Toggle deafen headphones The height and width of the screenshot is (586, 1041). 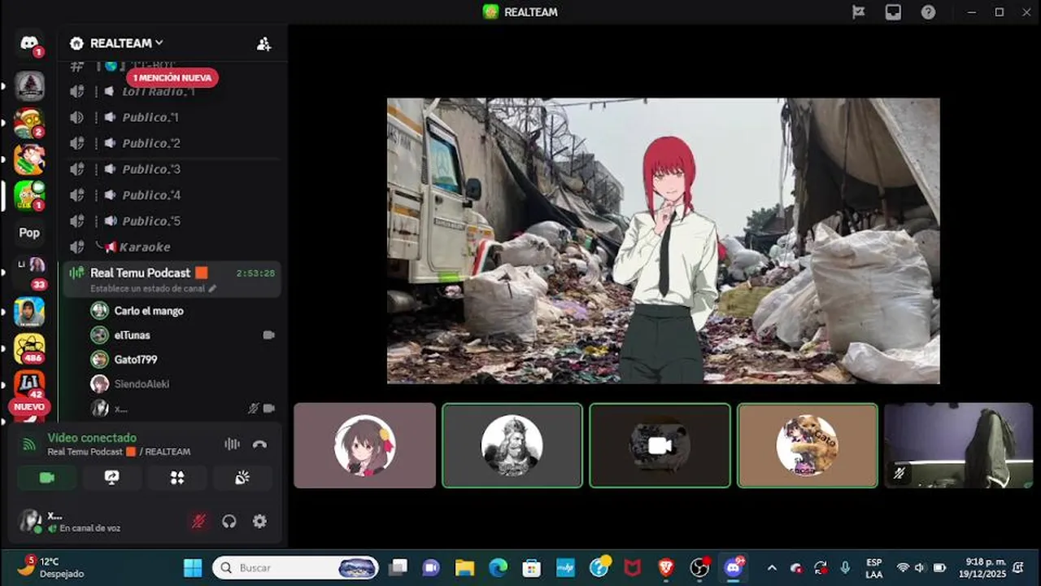(x=229, y=522)
